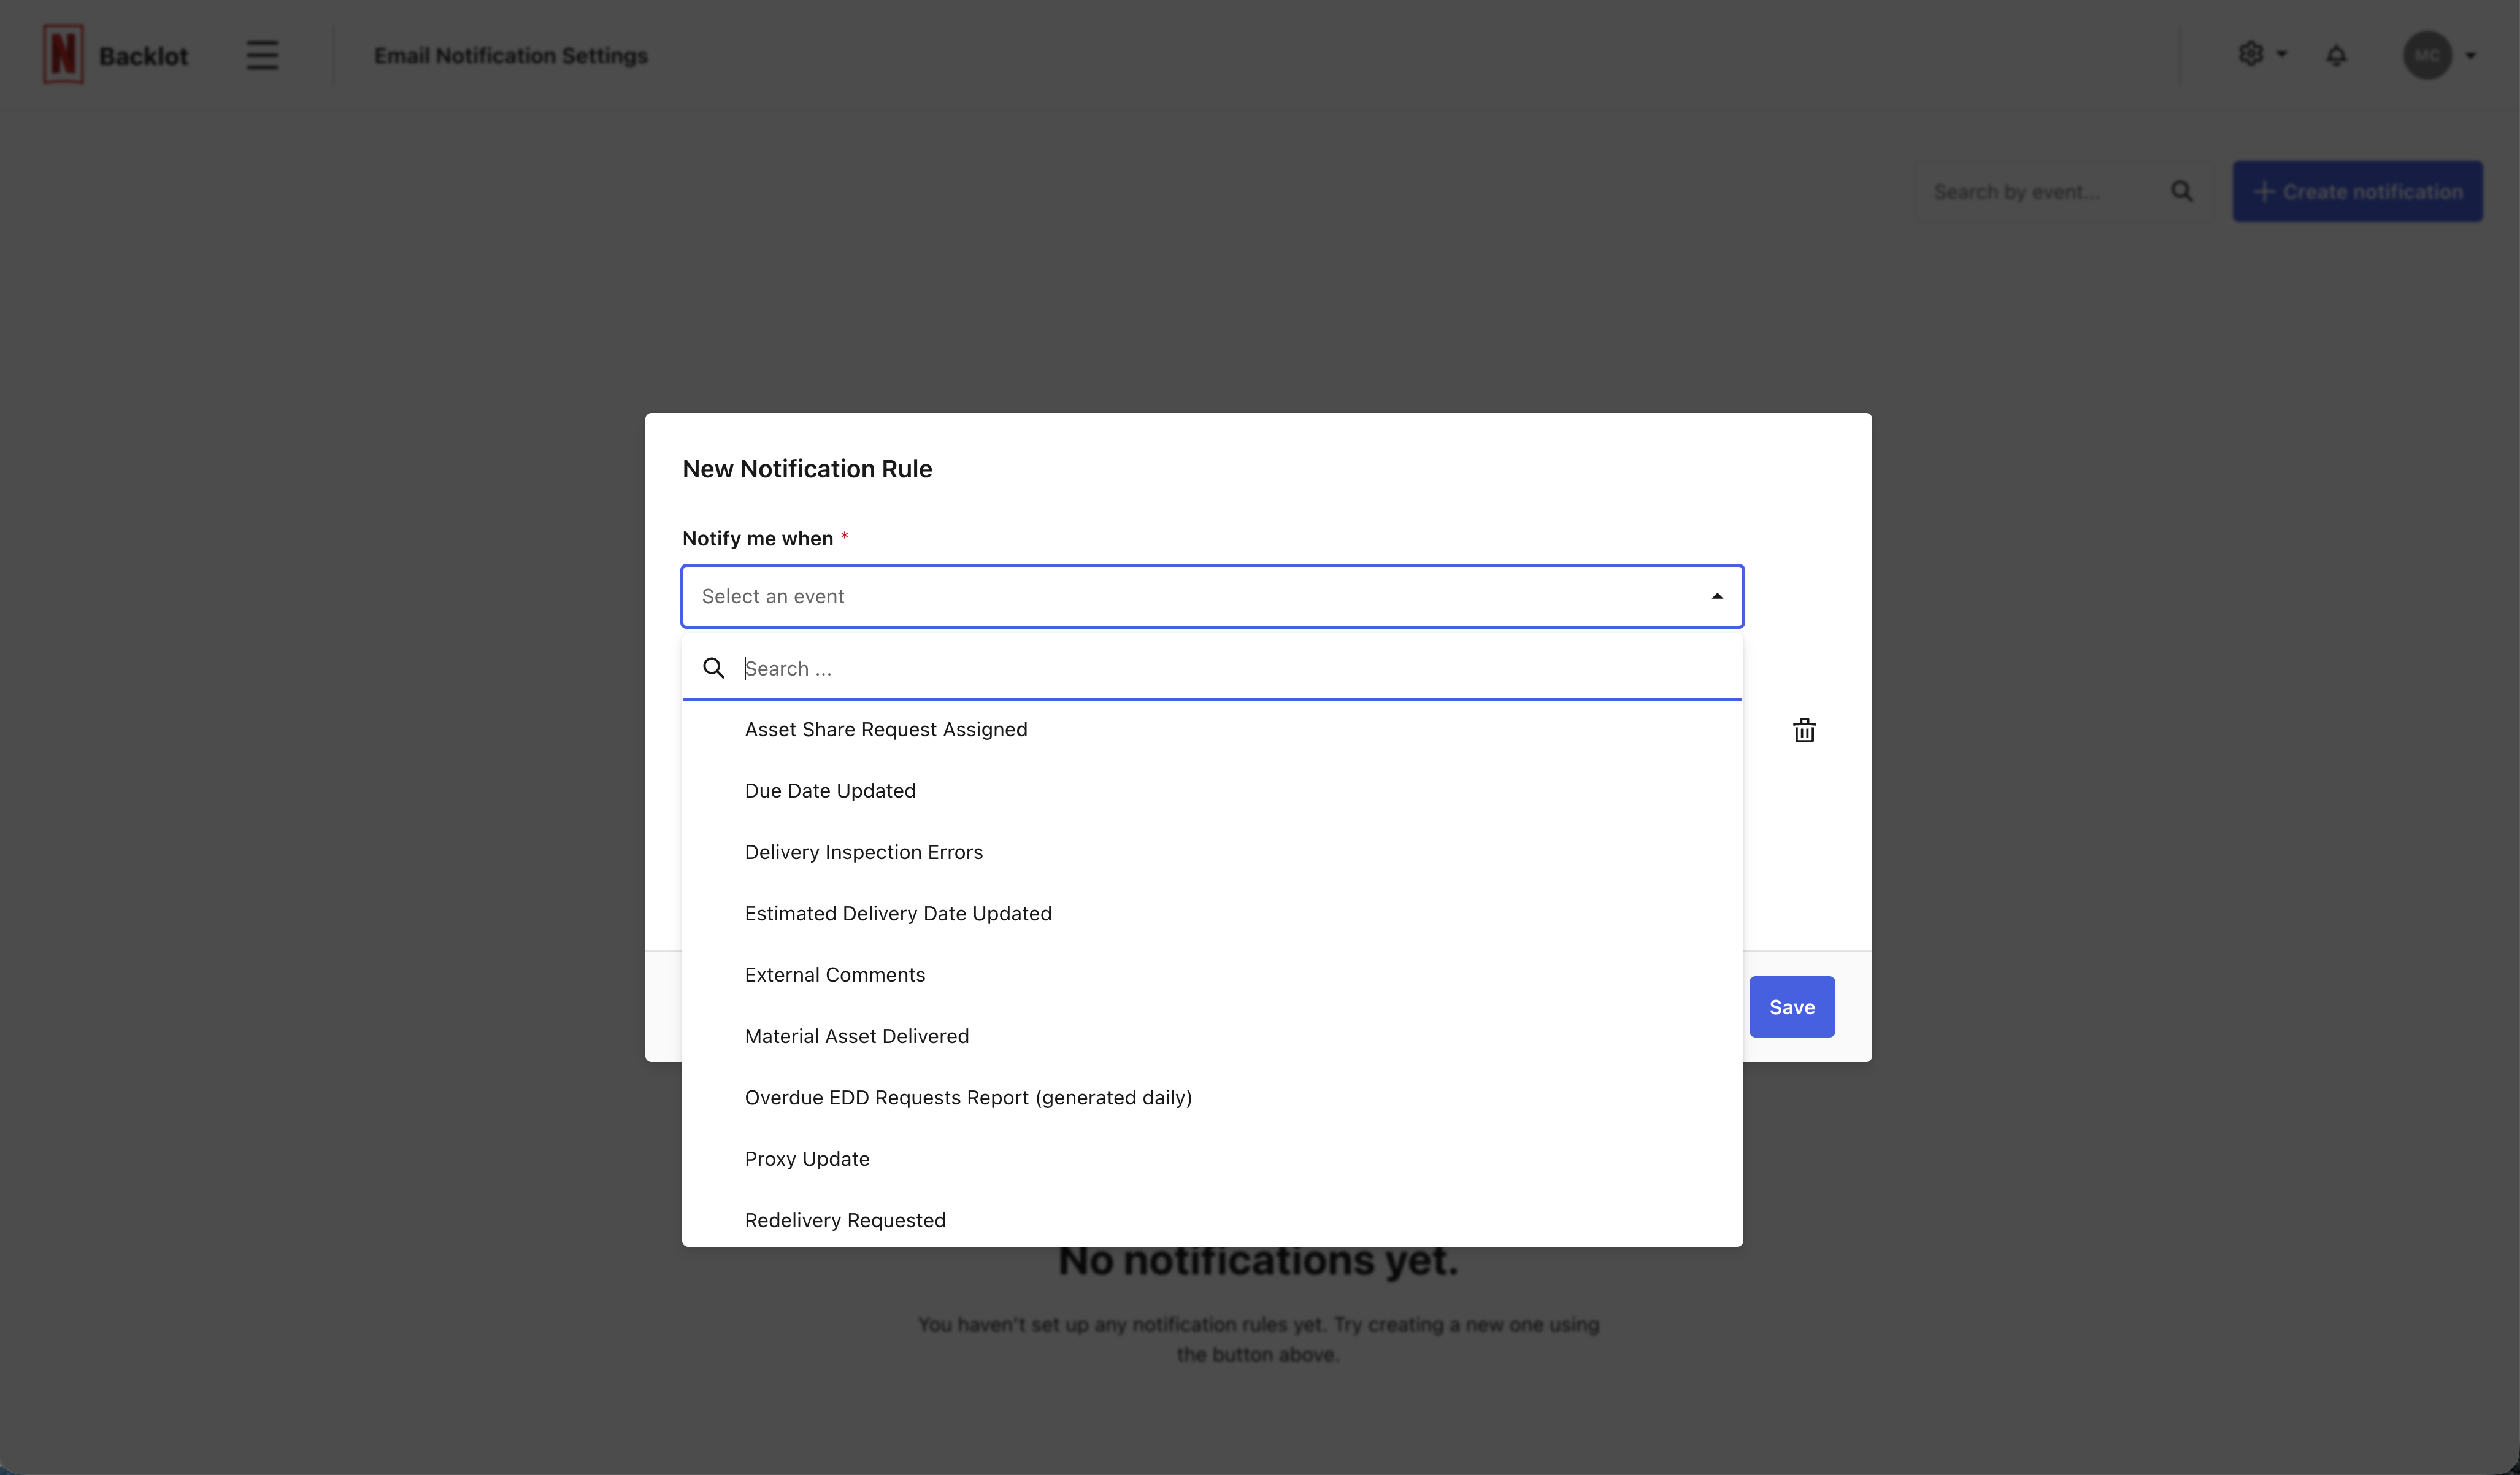The image size is (2520, 1475).
Task: Select Asset Share Request Assigned option
Action: tap(885, 729)
